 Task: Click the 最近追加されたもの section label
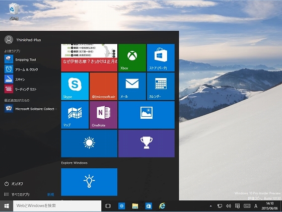click(x=17, y=100)
